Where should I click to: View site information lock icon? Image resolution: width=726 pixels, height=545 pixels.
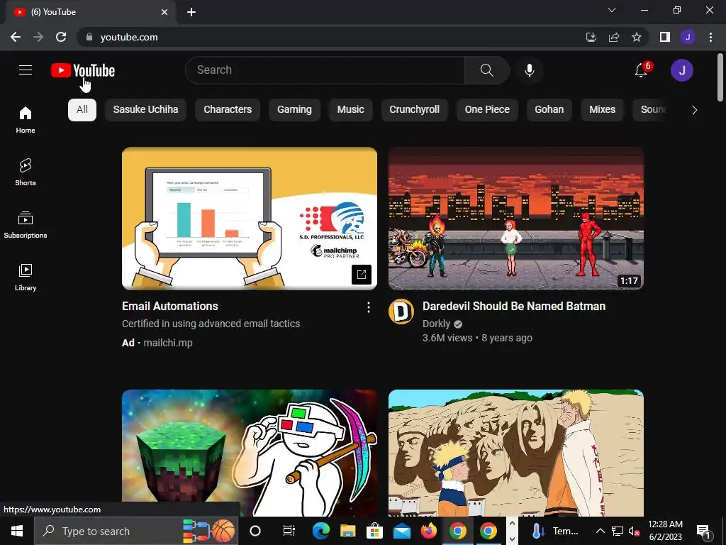[89, 37]
